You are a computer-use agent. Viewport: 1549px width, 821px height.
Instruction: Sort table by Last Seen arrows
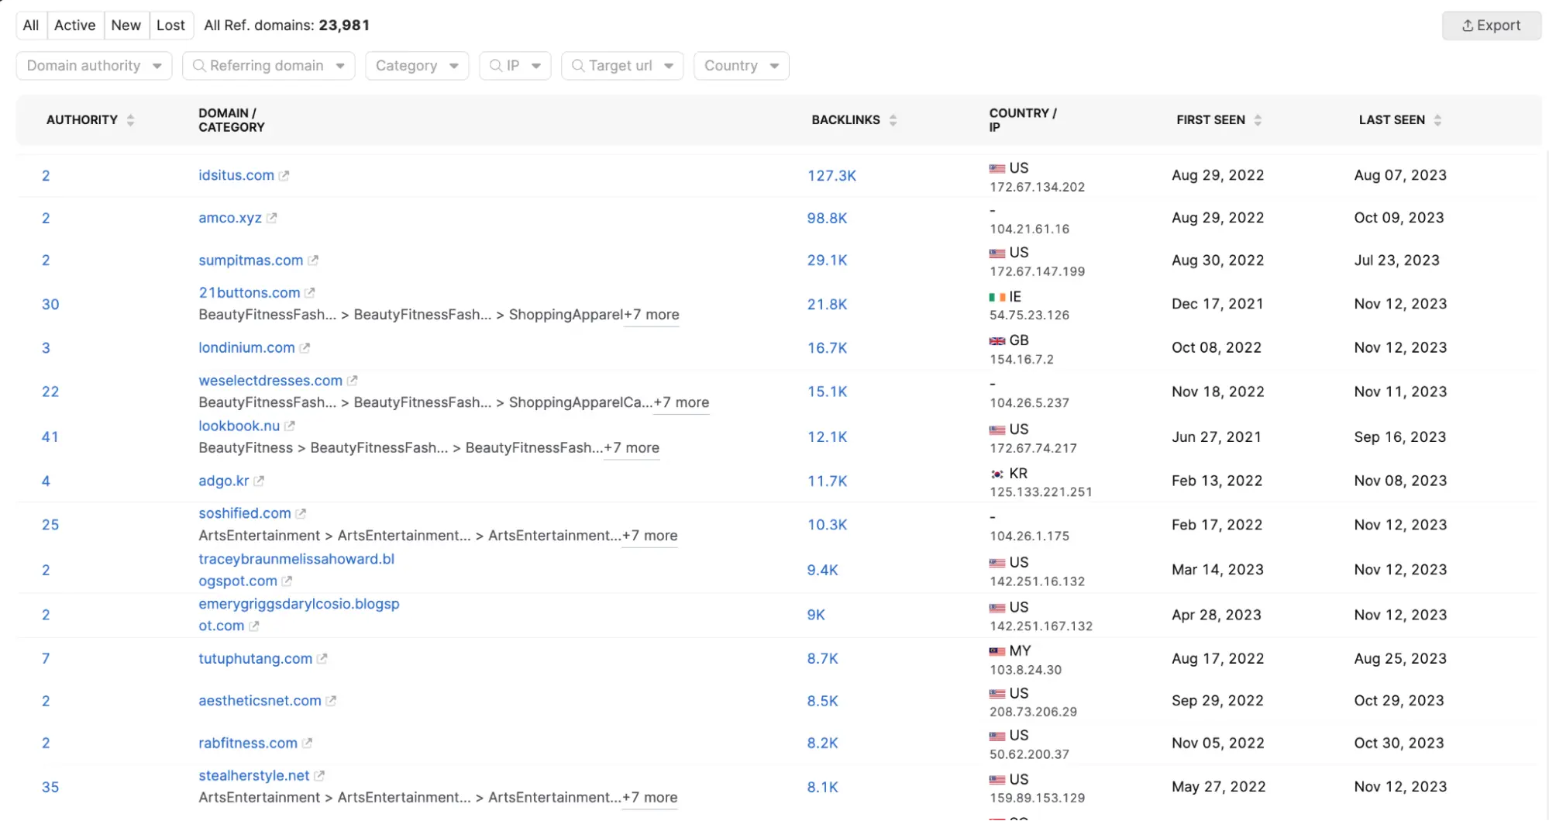(1437, 120)
